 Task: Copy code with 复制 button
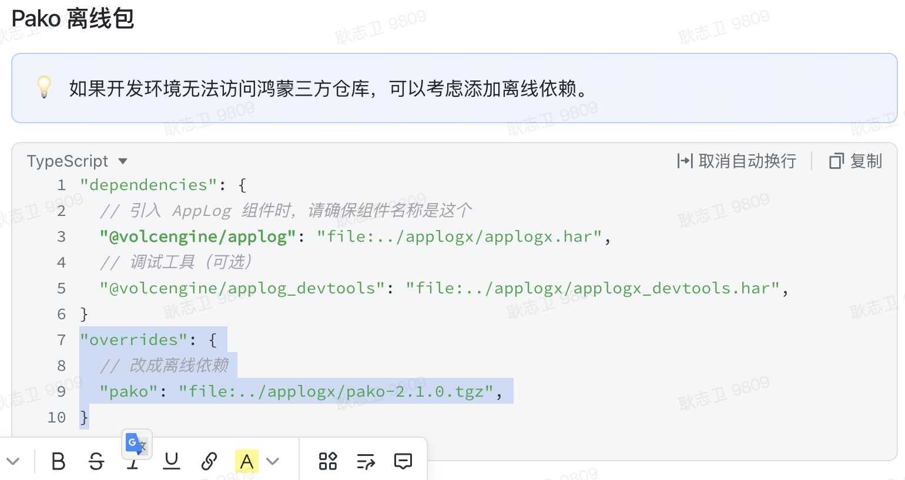(x=856, y=161)
